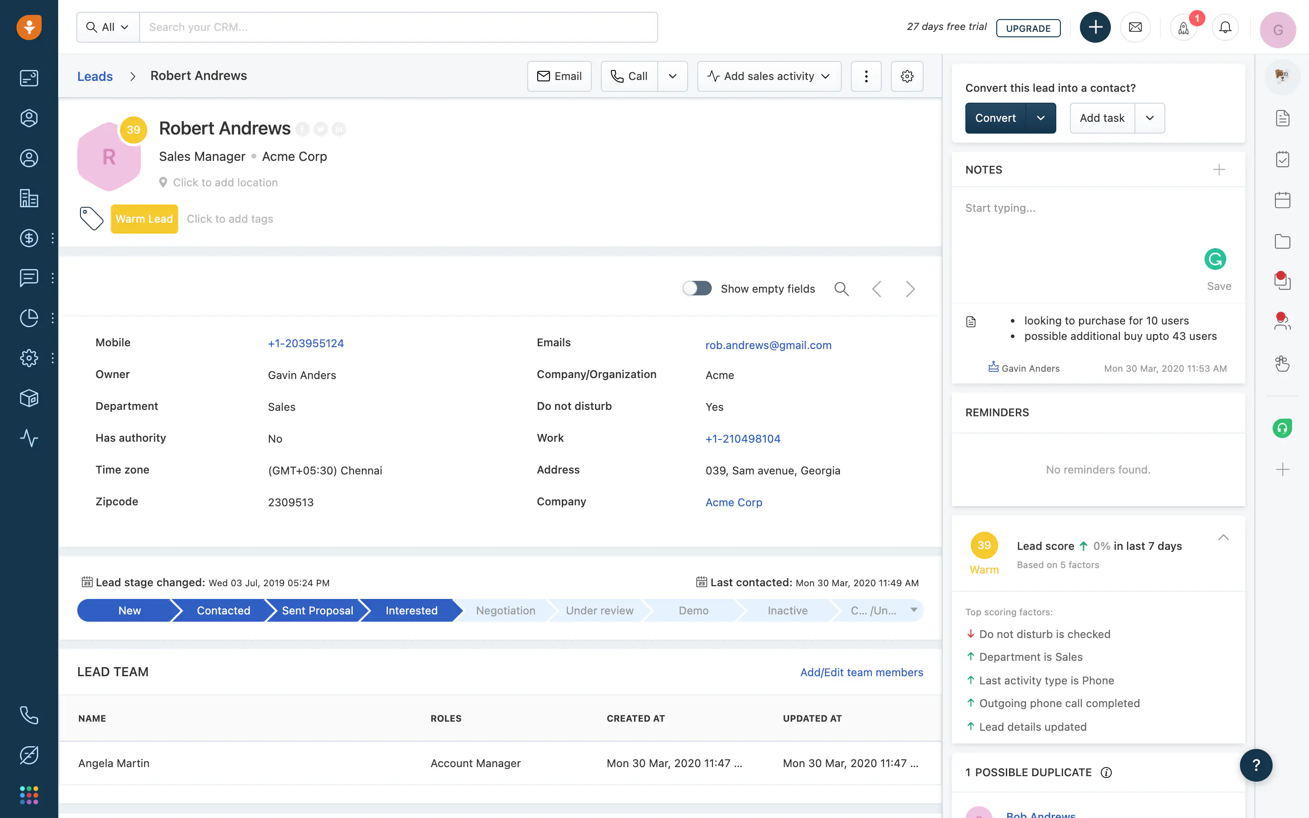Click the Add/Edit team members link
This screenshot has width=1309, height=818.
click(x=861, y=672)
